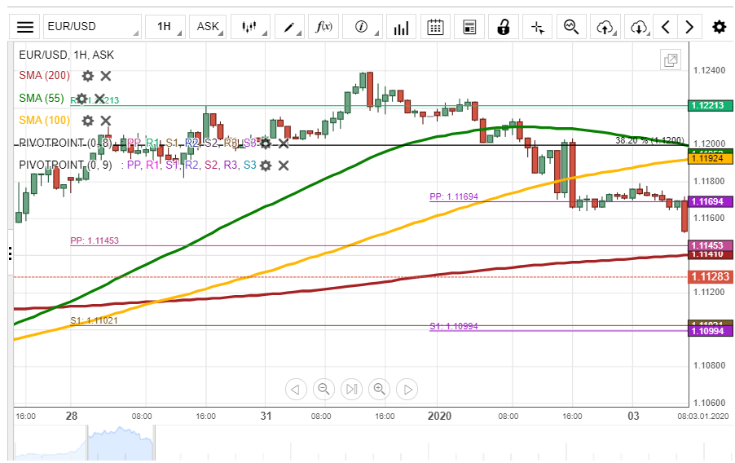This screenshot has height=463, width=735.
Task: Expand the 1H timeframe selector
Action: 164,27
